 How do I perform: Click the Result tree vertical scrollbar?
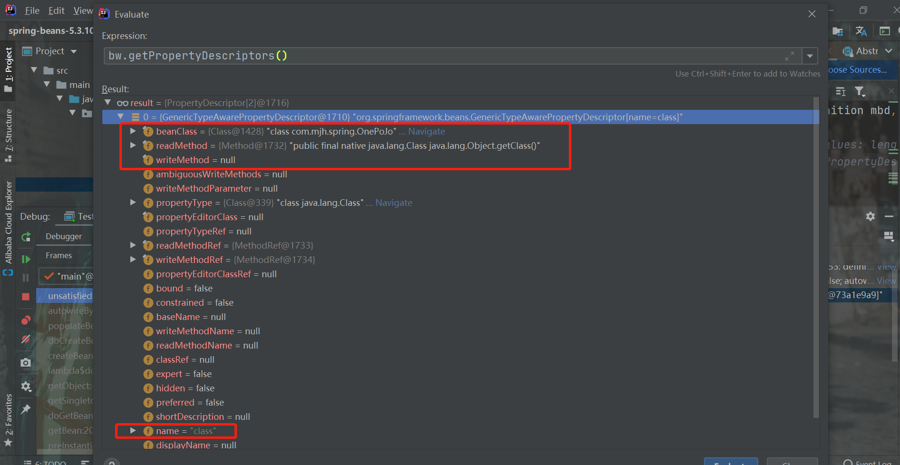[816, 258]
